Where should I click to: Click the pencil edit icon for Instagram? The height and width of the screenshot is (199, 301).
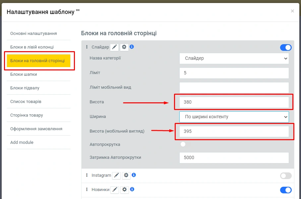[x=116, y=175]
